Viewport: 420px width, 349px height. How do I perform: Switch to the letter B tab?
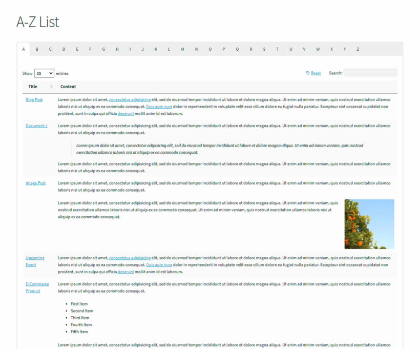[37, 49]
